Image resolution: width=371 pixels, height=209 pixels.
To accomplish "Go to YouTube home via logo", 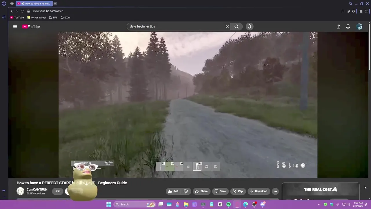I will pyautogui.click(x=31, y=26).
